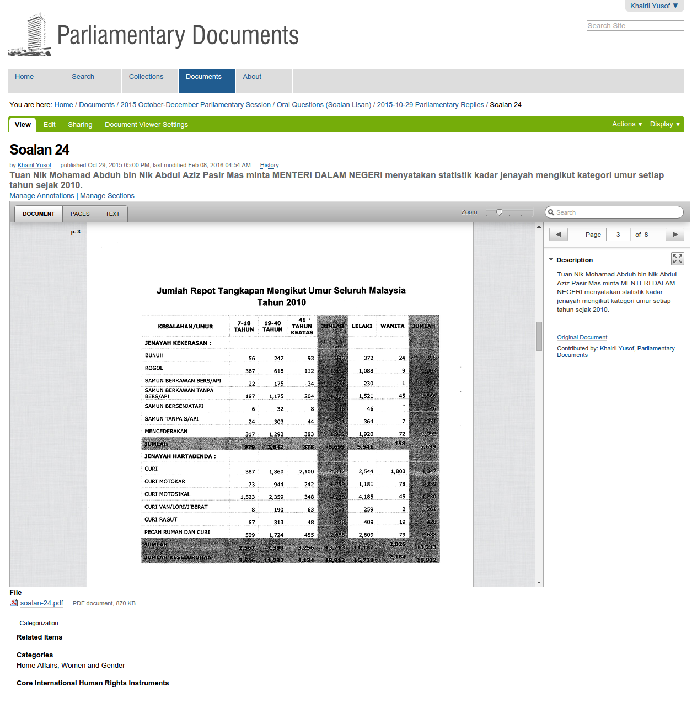Download soalan-24.pdf file

point(42,603)
